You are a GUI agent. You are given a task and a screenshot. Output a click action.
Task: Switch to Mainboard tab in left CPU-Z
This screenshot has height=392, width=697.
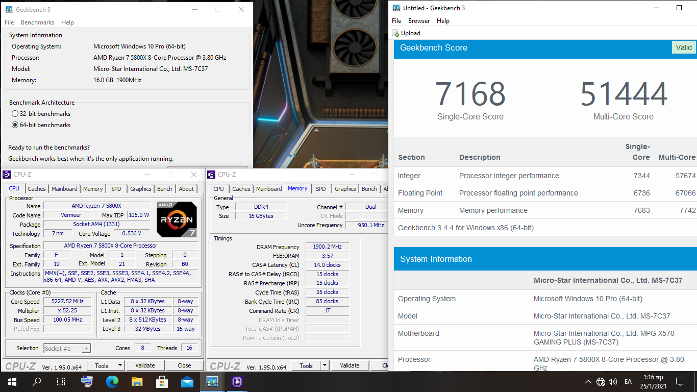(64, 189)
